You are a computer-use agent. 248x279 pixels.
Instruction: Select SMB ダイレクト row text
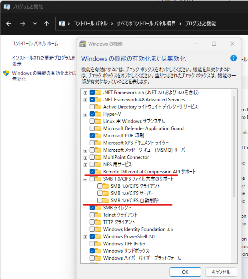pyautogui.click(x=117, y=208)
